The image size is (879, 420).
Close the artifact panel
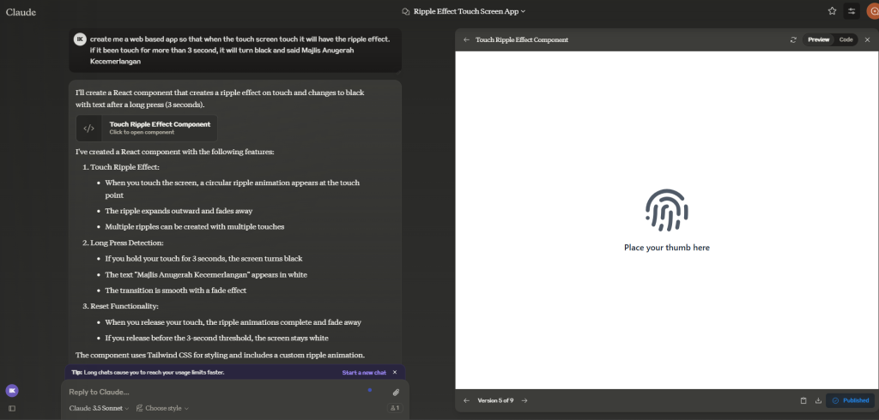coord(867,39)
